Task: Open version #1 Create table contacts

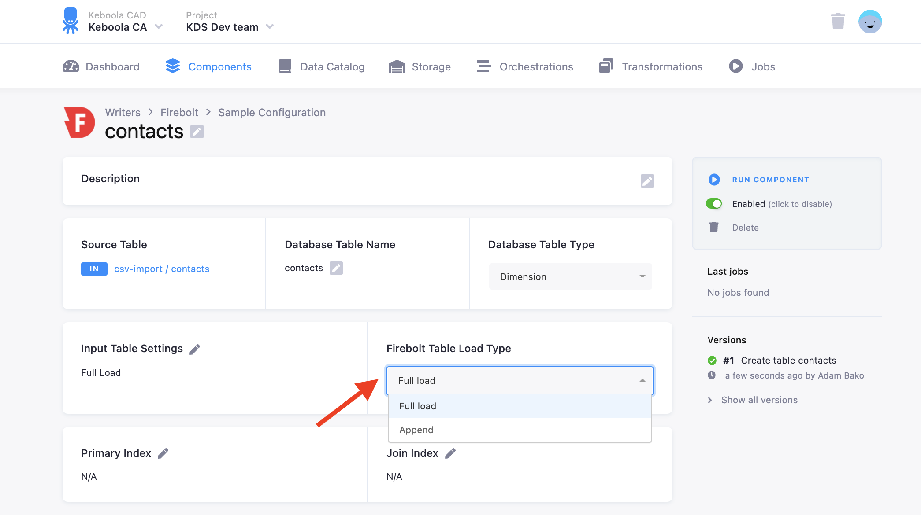Action: [779, 360]
